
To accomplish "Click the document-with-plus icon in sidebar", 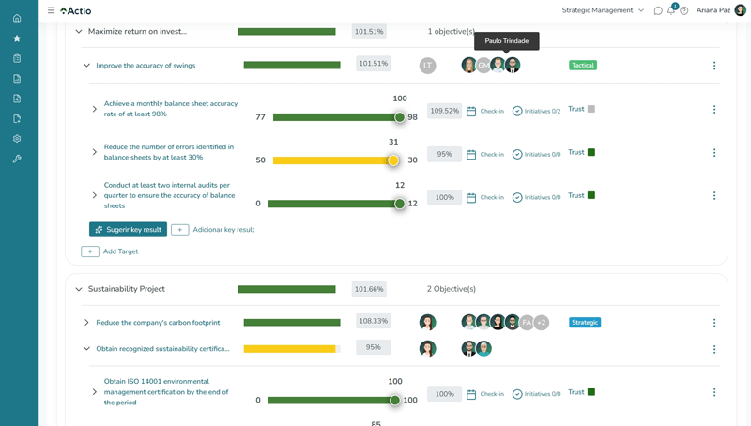I will 17,99.
